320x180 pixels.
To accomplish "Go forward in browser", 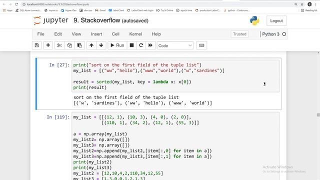I will (10, 4).
